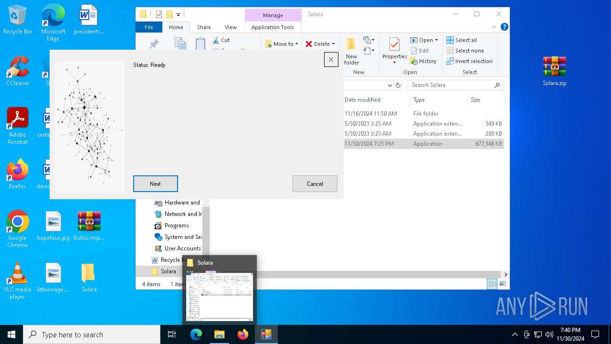Open the Move to dropdown
611x344 pixels.
tap(282, 44)
